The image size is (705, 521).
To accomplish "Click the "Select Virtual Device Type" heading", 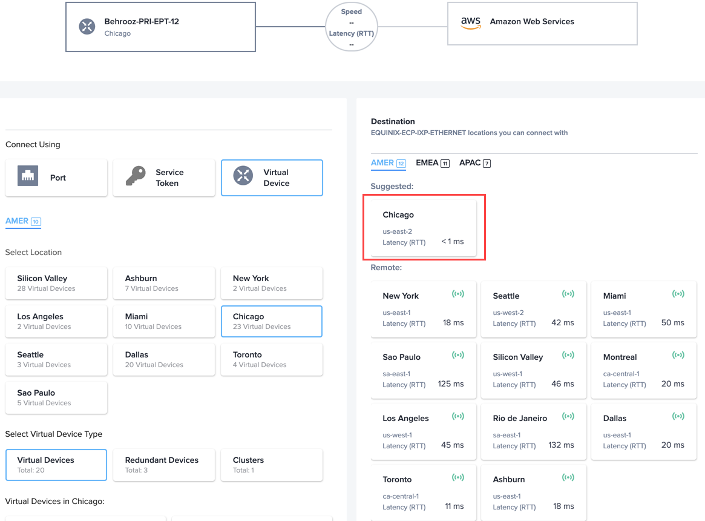I will click(x=53, y=434).
